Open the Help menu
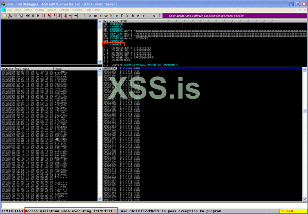The width and height of the screenshot is (308, 214). coord(88,10)
